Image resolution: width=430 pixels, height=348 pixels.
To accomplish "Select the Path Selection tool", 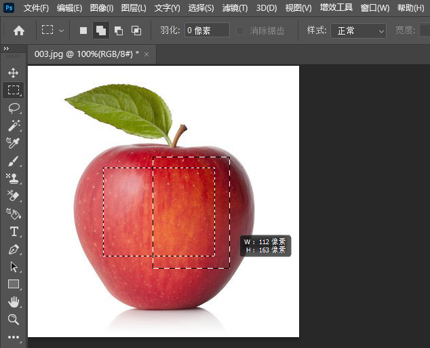I will 14,267.
